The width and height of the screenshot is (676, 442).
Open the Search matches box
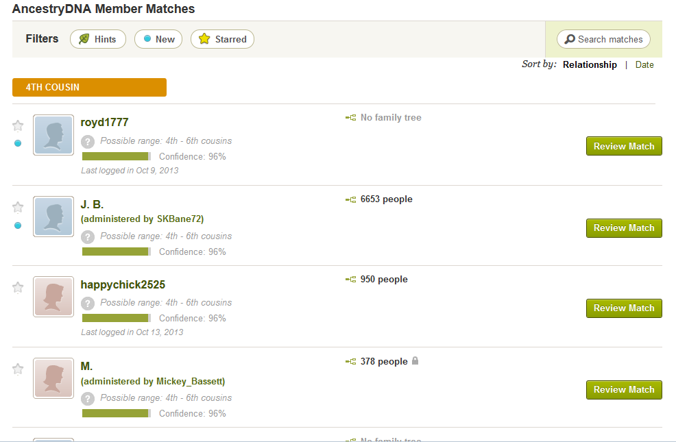coord(603,39)
